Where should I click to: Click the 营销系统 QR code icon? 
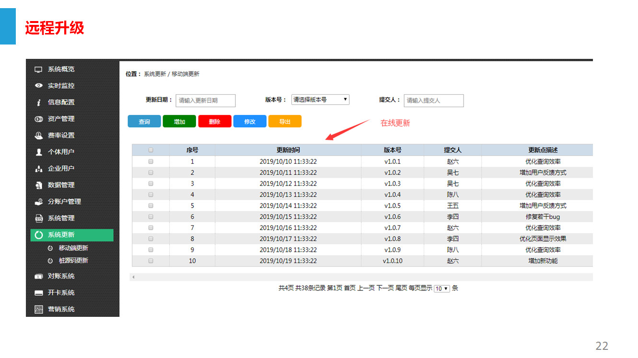39,309
